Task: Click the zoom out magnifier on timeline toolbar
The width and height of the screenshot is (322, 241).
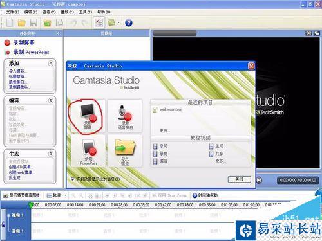Action: coord(81,195)
